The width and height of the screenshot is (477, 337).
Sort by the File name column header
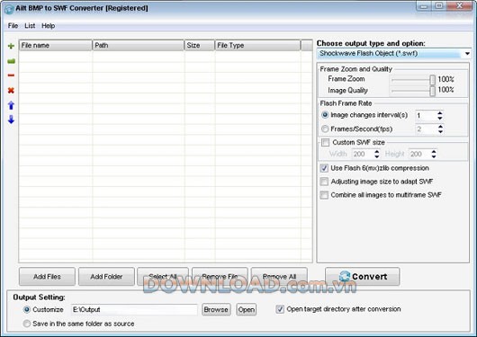[x=56, y=45]
